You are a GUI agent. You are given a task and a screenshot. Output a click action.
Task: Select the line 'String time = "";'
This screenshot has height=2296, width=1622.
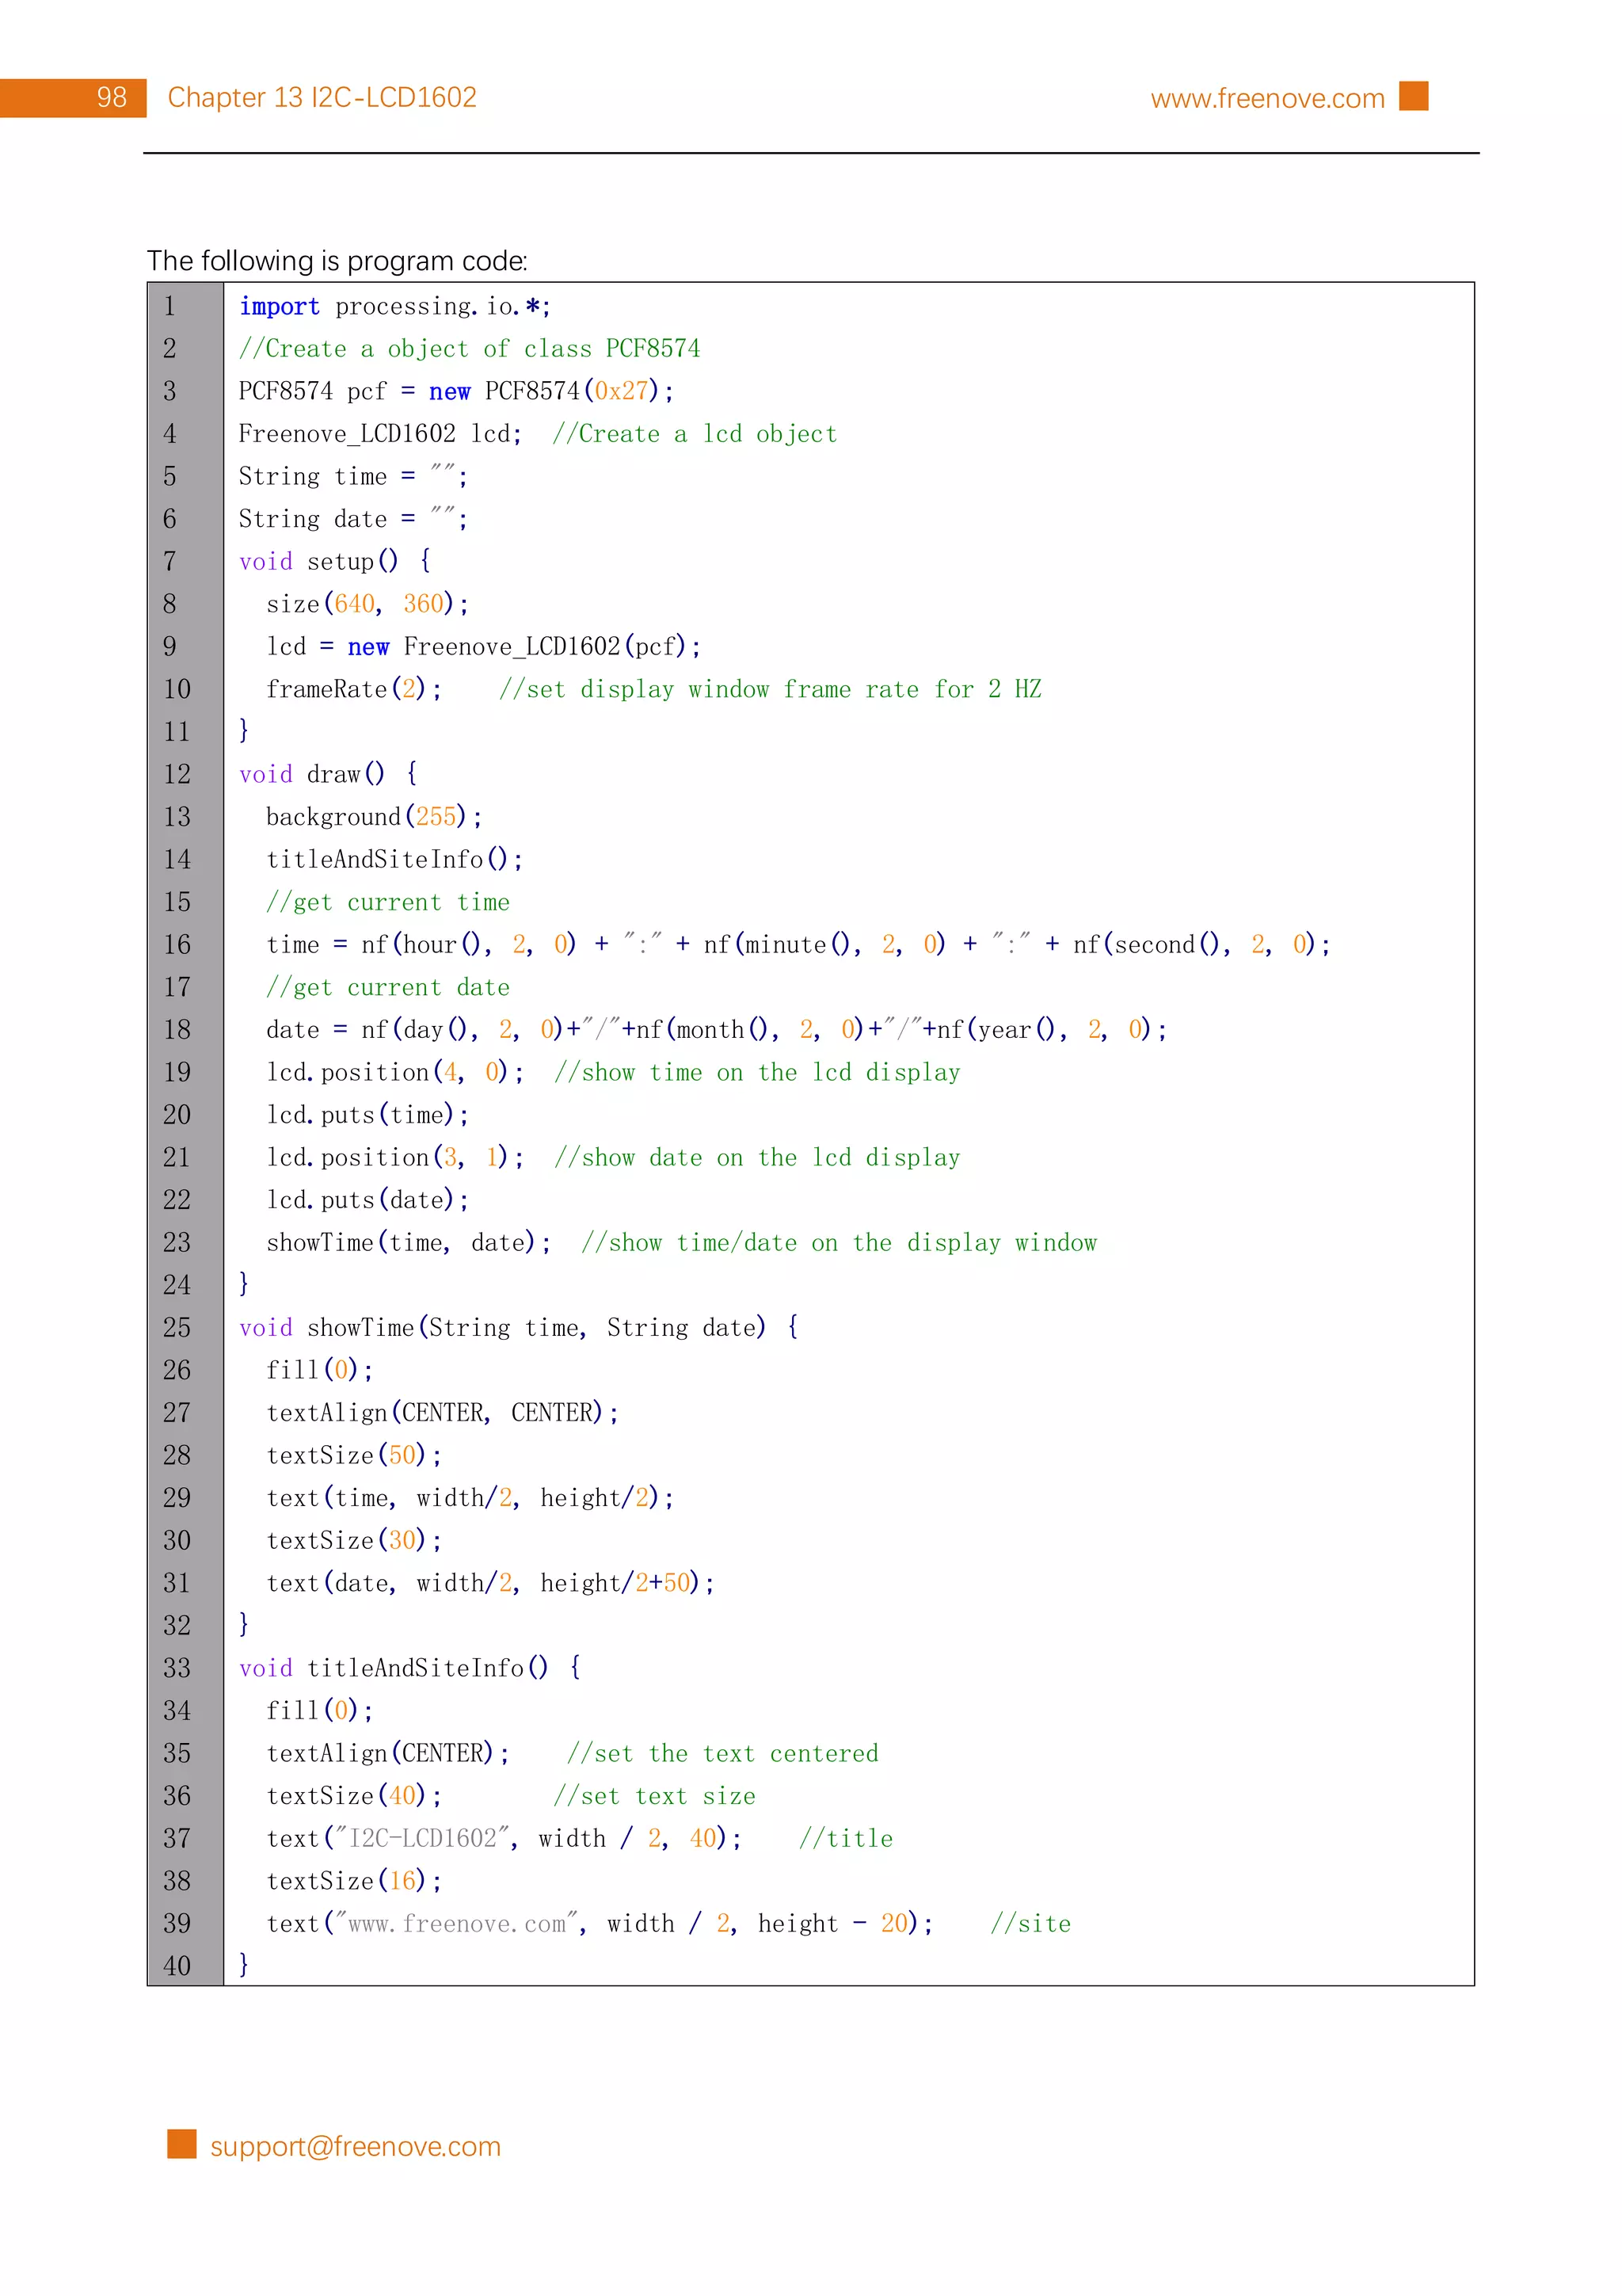354,476
